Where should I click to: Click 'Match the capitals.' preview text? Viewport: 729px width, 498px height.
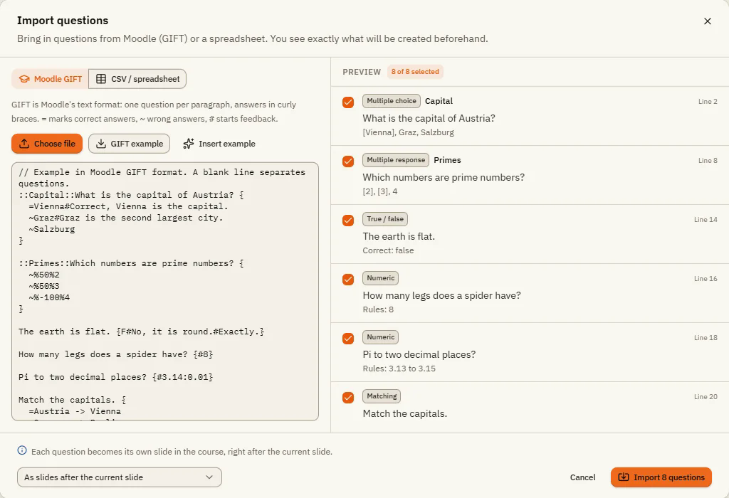point(404,413)
